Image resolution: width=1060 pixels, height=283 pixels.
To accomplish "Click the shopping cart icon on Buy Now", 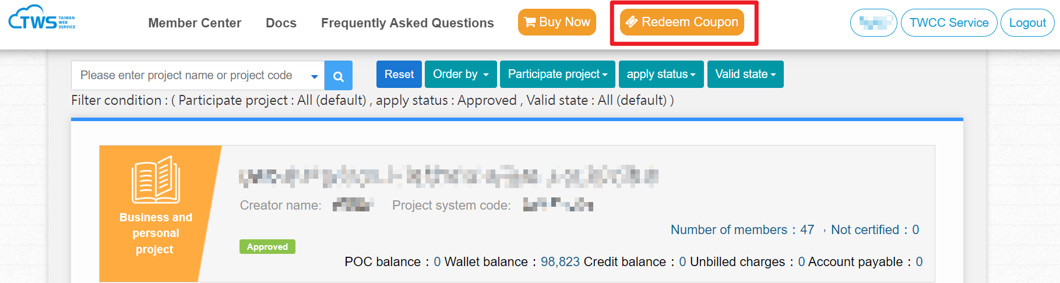I will coord(530,22).
